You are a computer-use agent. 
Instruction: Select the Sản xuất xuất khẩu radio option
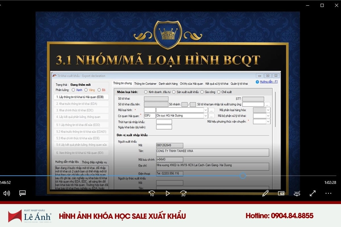click(174, 92)
